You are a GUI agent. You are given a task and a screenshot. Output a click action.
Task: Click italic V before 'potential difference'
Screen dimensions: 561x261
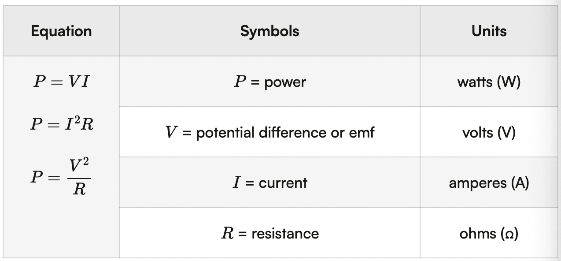[x=171, y=132]
